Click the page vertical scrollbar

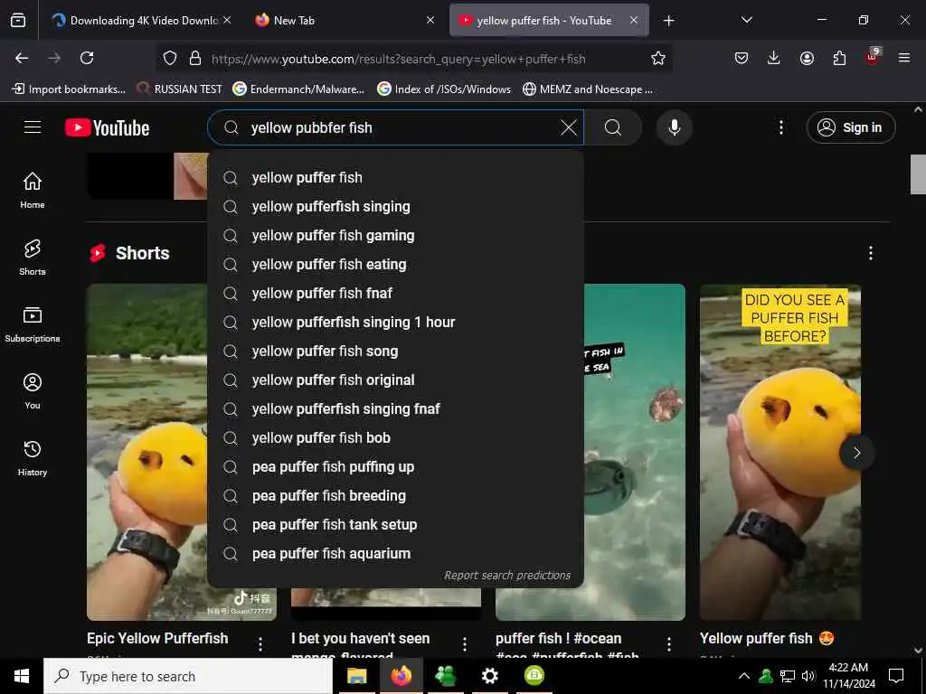click(918, 174)
